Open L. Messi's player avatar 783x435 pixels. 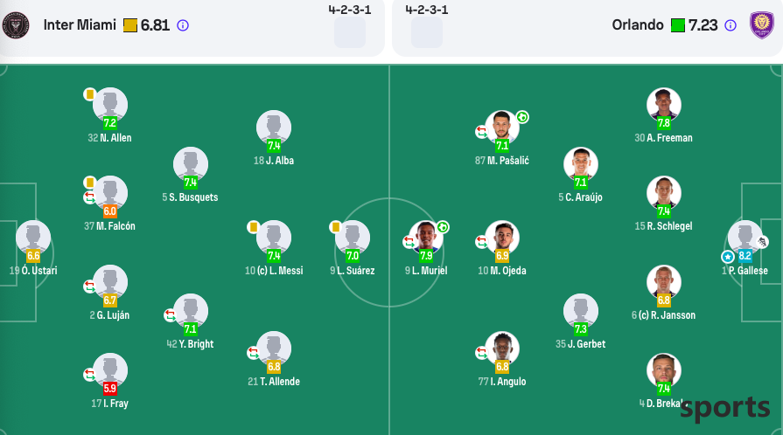[274, 238]
